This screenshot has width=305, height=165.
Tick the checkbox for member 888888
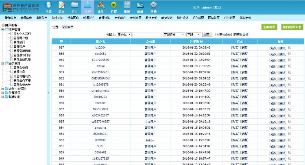tap(290, 103)
